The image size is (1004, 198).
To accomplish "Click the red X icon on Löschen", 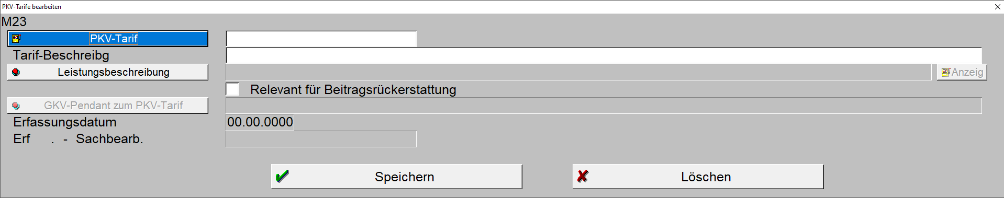I will tap(583, 177).
